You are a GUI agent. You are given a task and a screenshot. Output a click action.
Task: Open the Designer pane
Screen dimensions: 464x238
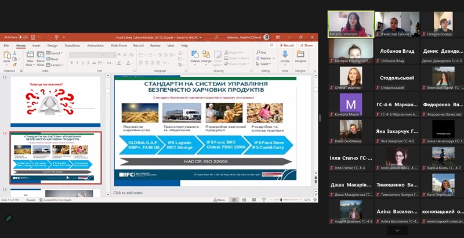[300, 57]
